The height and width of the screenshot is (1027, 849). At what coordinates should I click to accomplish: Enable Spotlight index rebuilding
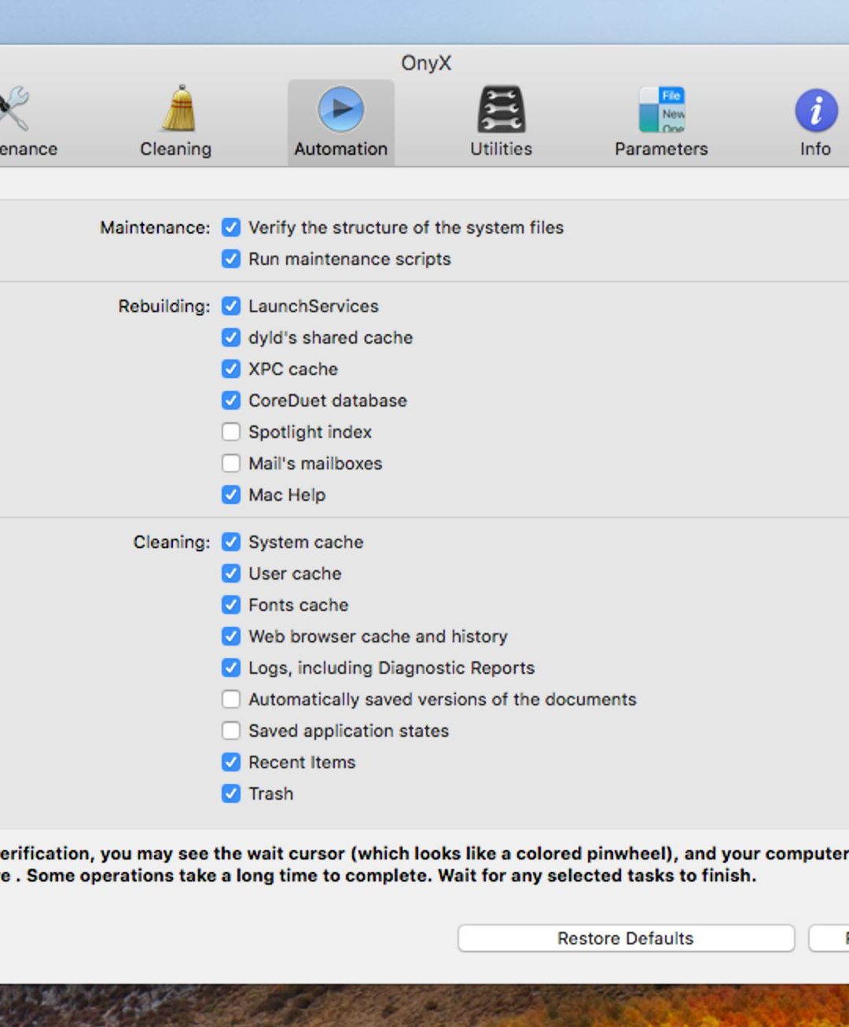pyautogui.click(x=230, y=432)
